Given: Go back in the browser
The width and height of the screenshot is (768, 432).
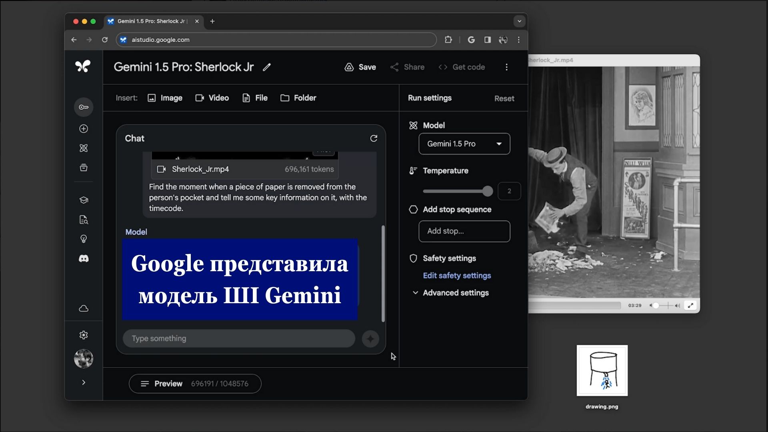Looking at the screenshot, I should [74, 40].
